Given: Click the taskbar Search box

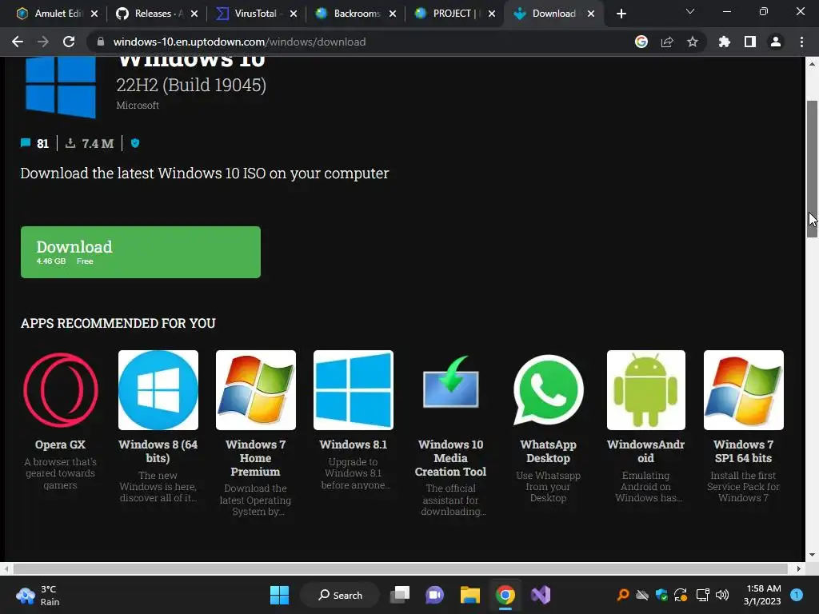Looking at the screenshot, I should tap(340, 595).
